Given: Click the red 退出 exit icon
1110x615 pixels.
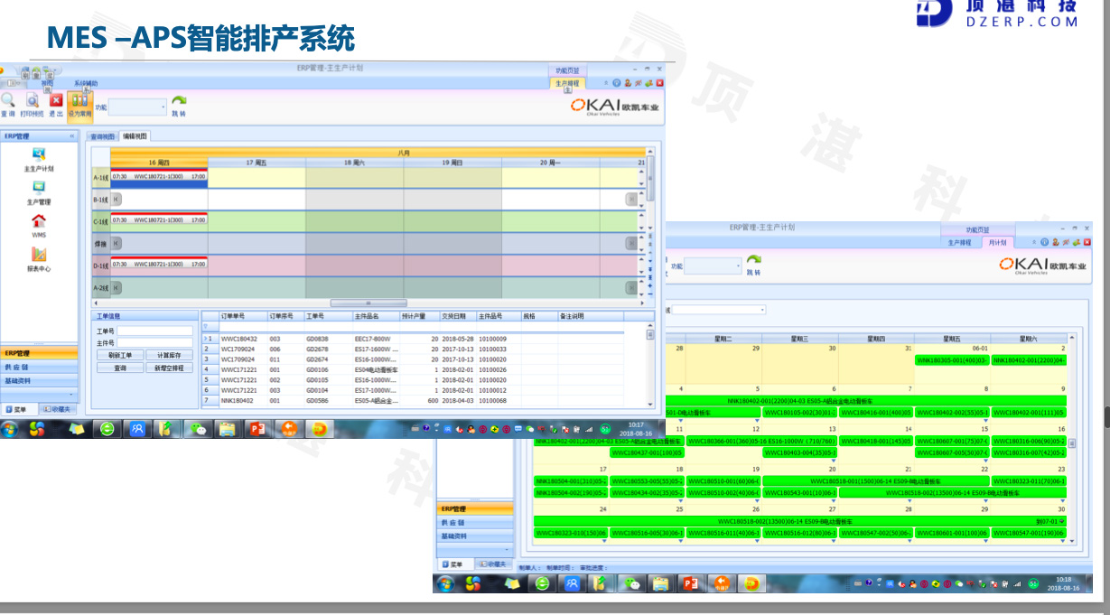Looking at the screenshot, I should [x=56, y=100].
